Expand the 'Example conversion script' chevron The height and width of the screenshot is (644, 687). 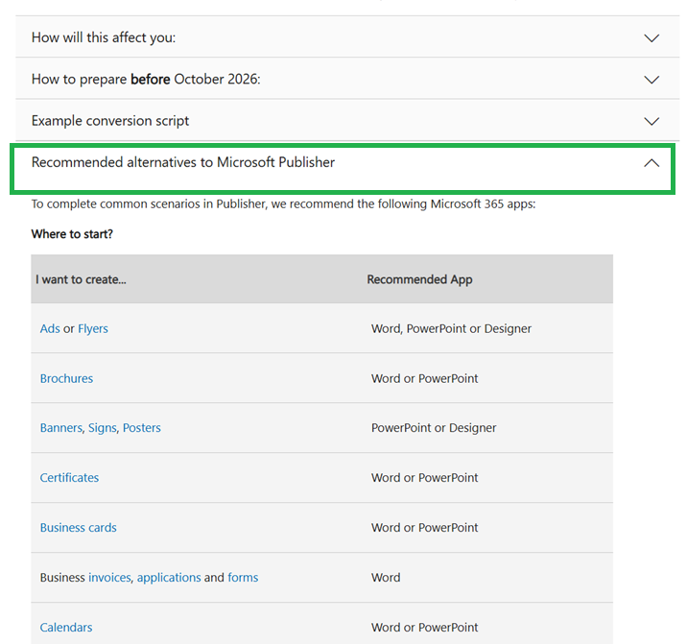pos(651,121)
